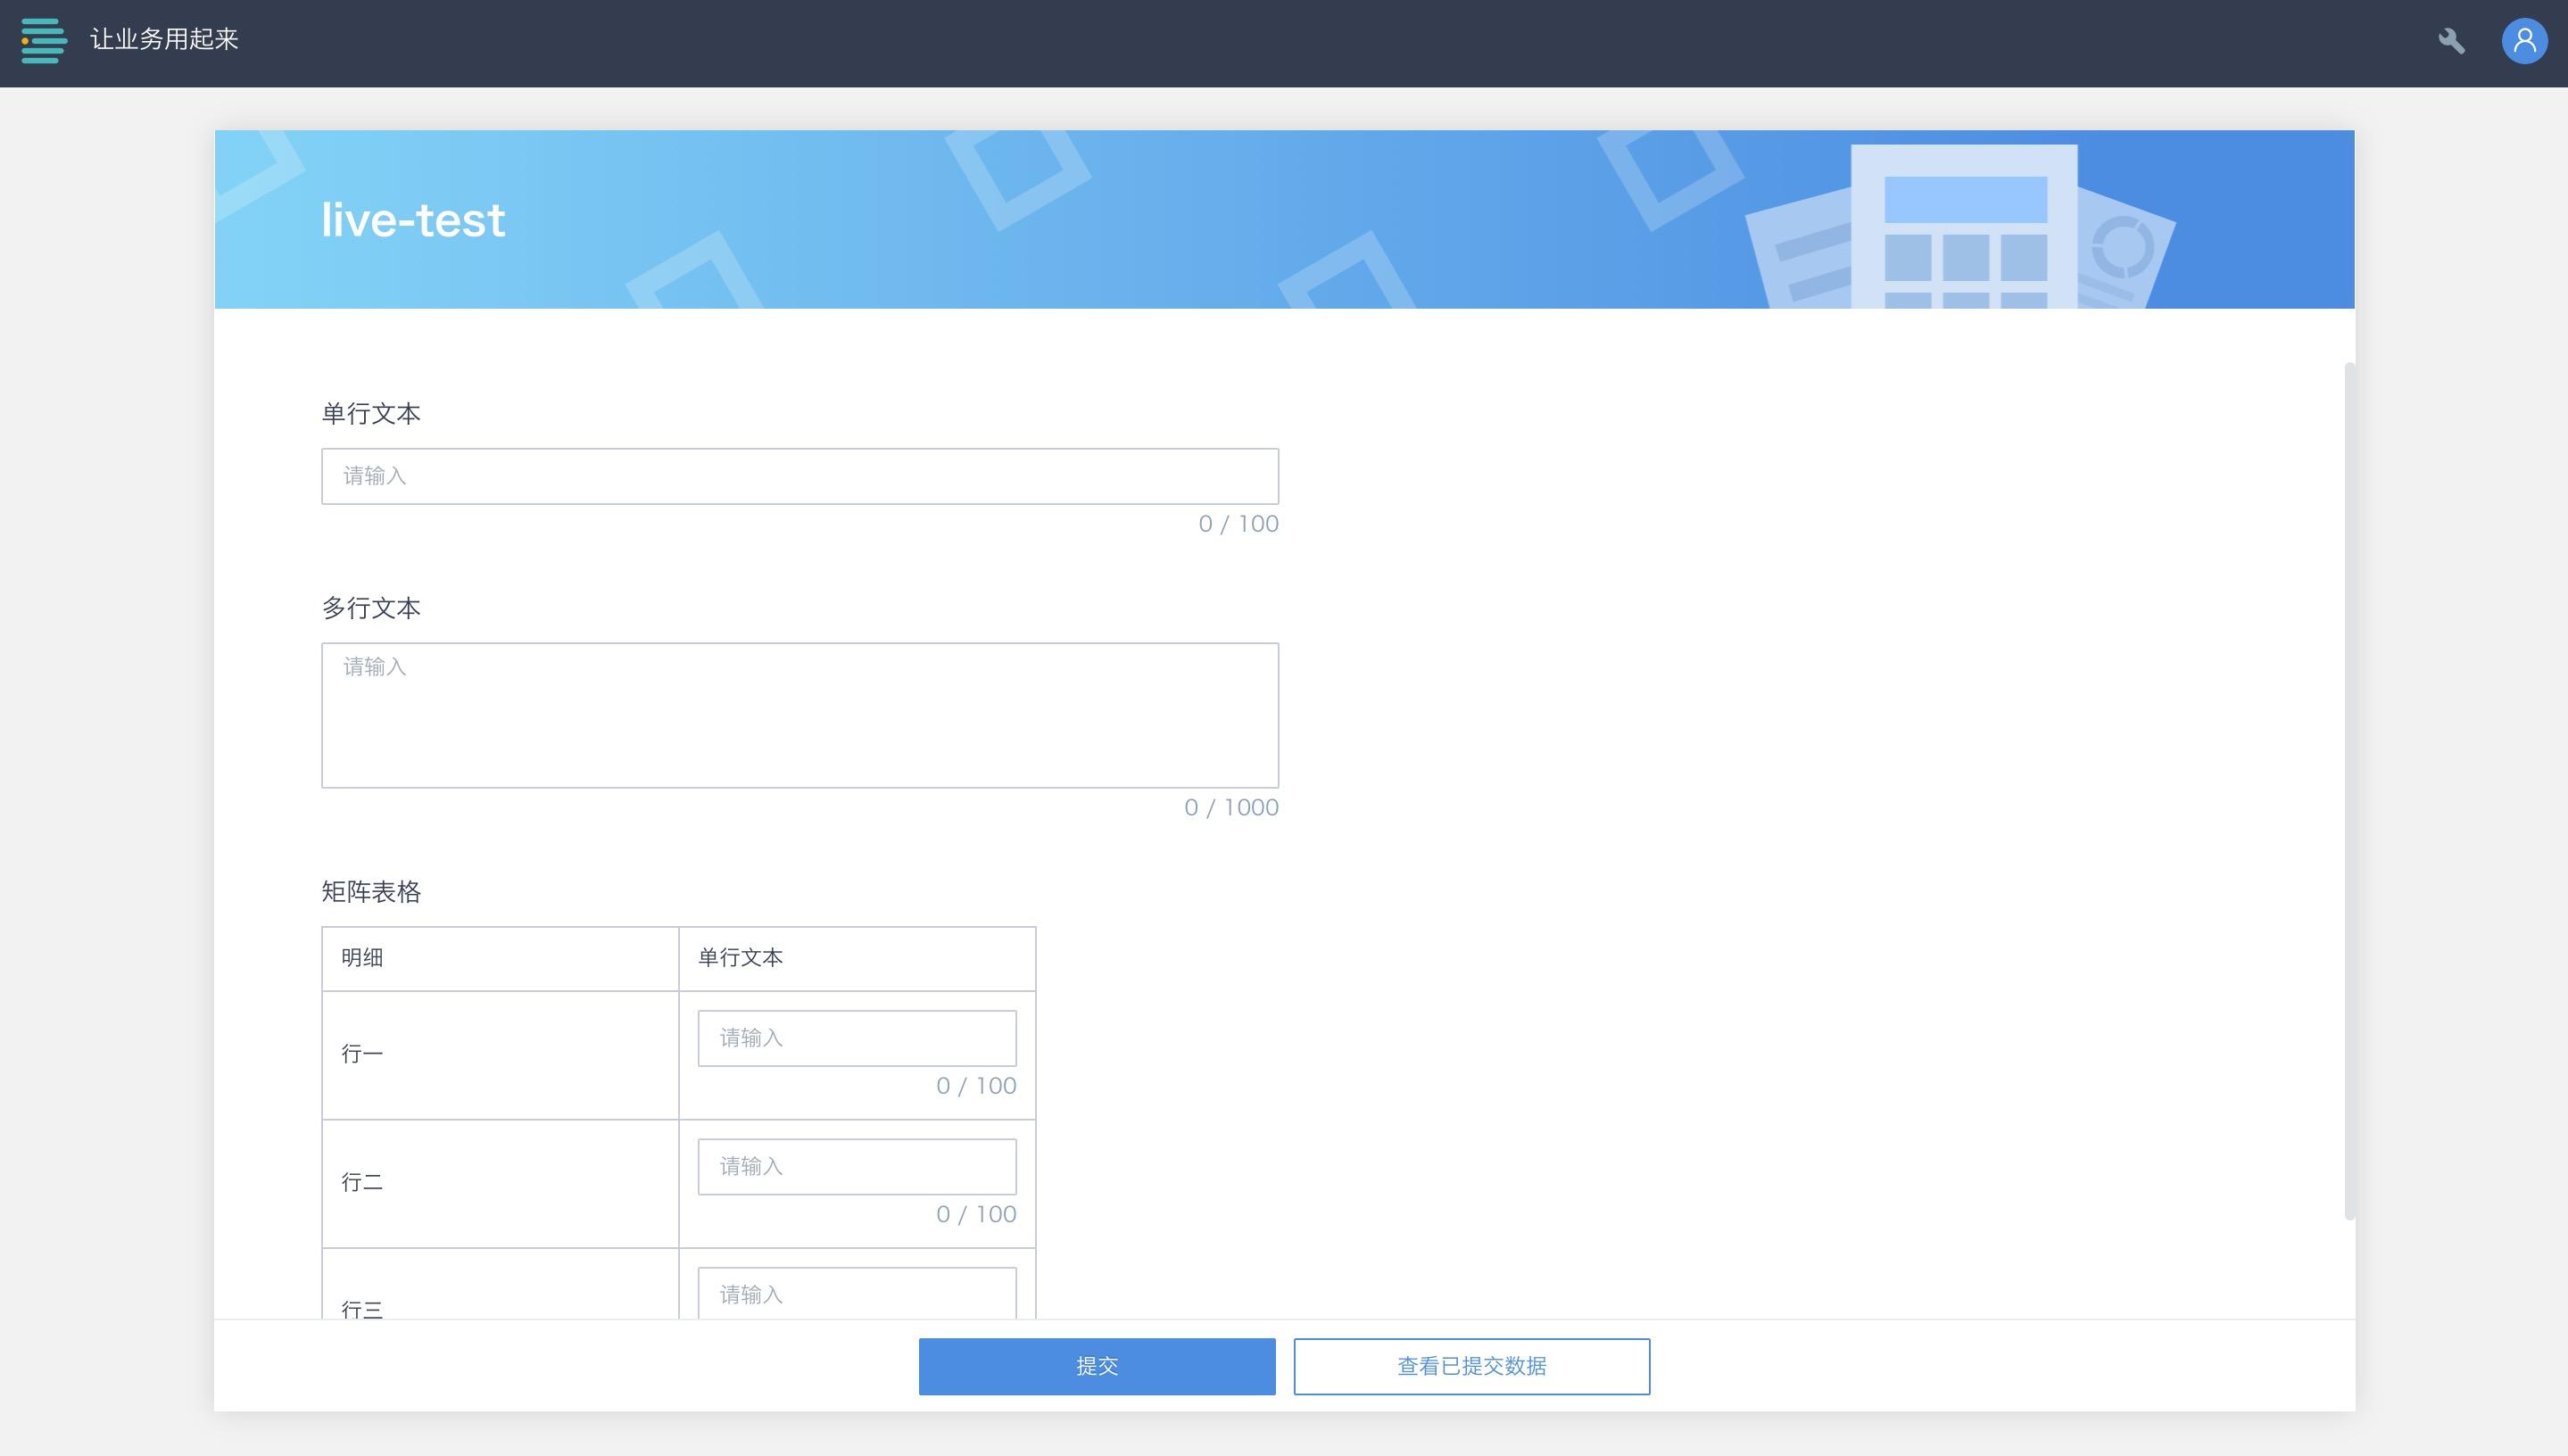Focus the 多行文本 textarea
This screenshot has height=1456, width=2568.
coord(800,715)
